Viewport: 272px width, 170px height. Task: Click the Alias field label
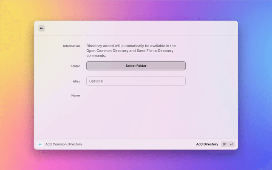coord(76,81)
